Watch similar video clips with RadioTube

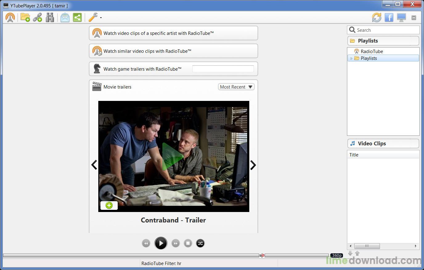coord(173,51)
